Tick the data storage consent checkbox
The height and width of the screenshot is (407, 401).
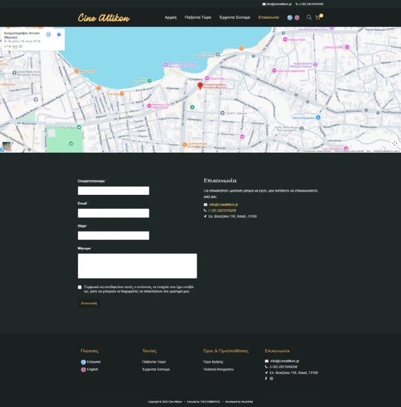(80, 287)
